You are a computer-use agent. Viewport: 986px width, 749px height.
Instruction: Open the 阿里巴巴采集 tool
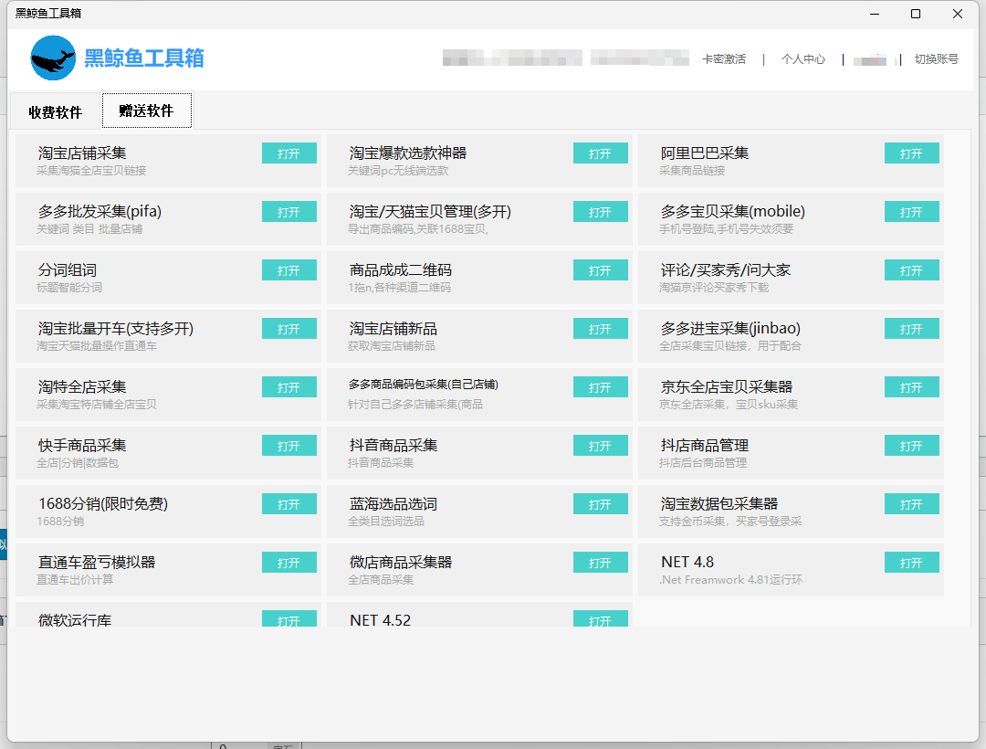(911, 153)
